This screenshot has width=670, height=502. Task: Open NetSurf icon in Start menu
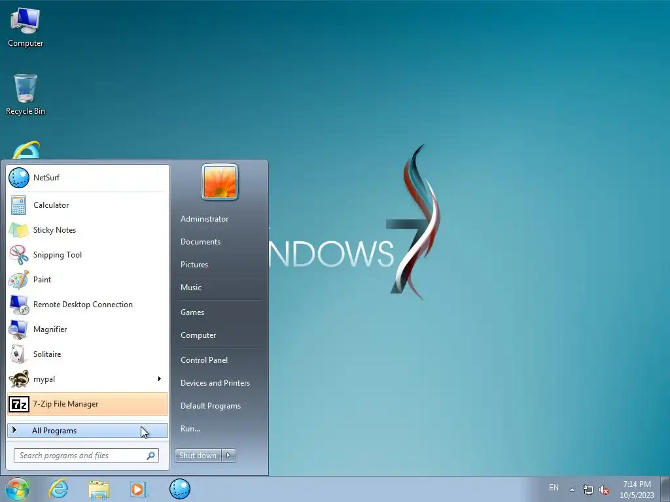click(x=19, y=178)
